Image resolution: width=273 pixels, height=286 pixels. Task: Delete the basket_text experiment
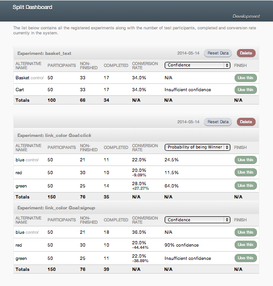[x=246, y=53]
